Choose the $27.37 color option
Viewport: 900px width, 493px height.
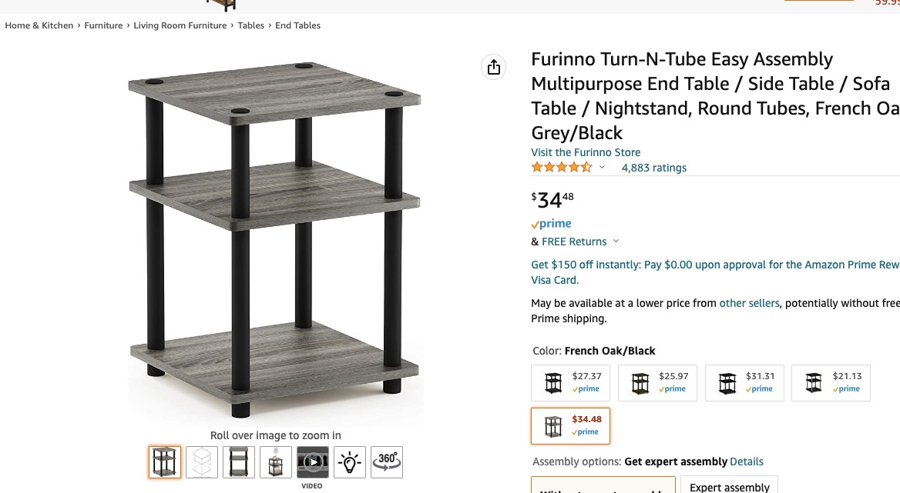coord(571,383)
